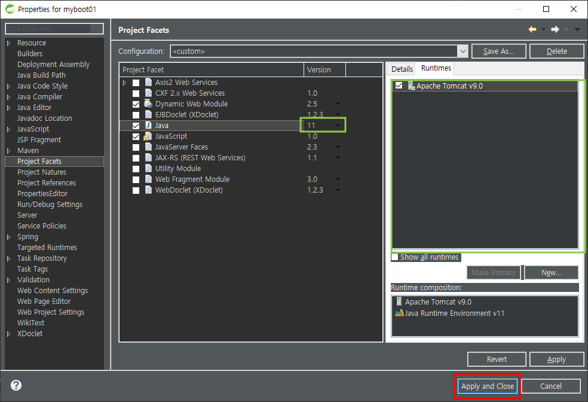Viewport: 588px width, 402px height.
Task: Click the Apply button
Action: 556,359
